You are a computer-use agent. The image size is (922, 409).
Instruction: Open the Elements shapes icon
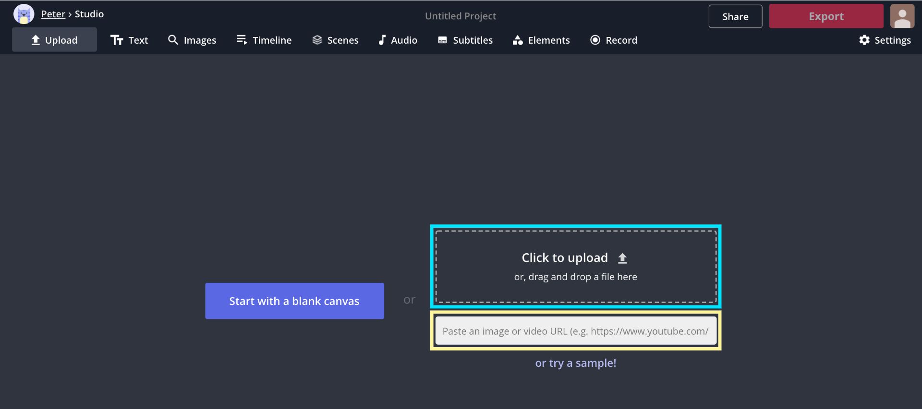pos(517,40)
